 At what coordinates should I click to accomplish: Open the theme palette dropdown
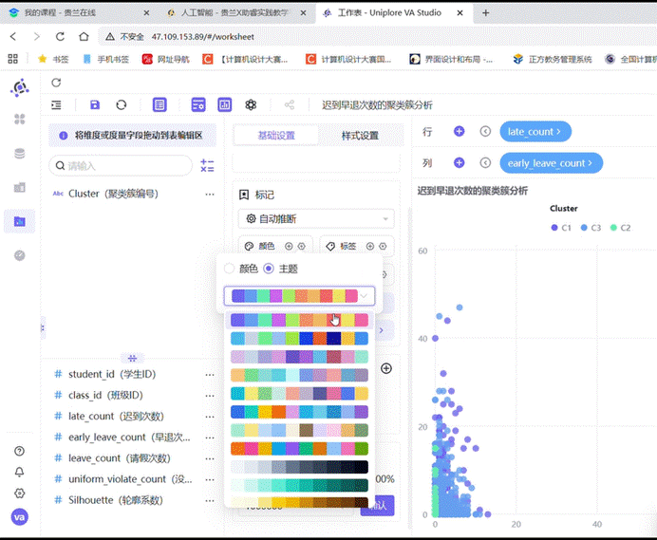(x=299, y=296)
